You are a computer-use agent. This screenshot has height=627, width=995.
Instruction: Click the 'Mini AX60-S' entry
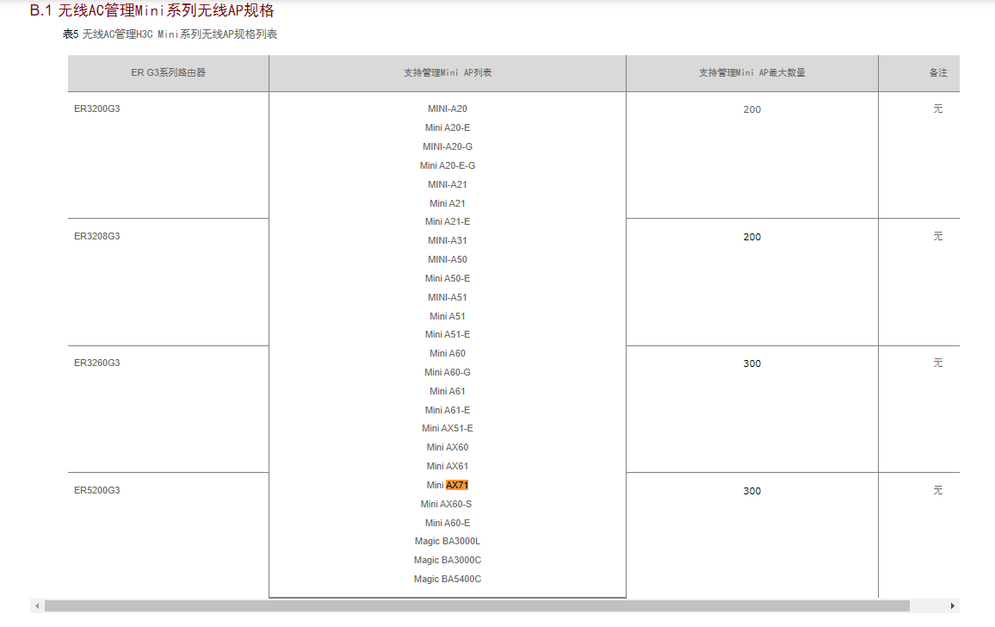point(446,505)
